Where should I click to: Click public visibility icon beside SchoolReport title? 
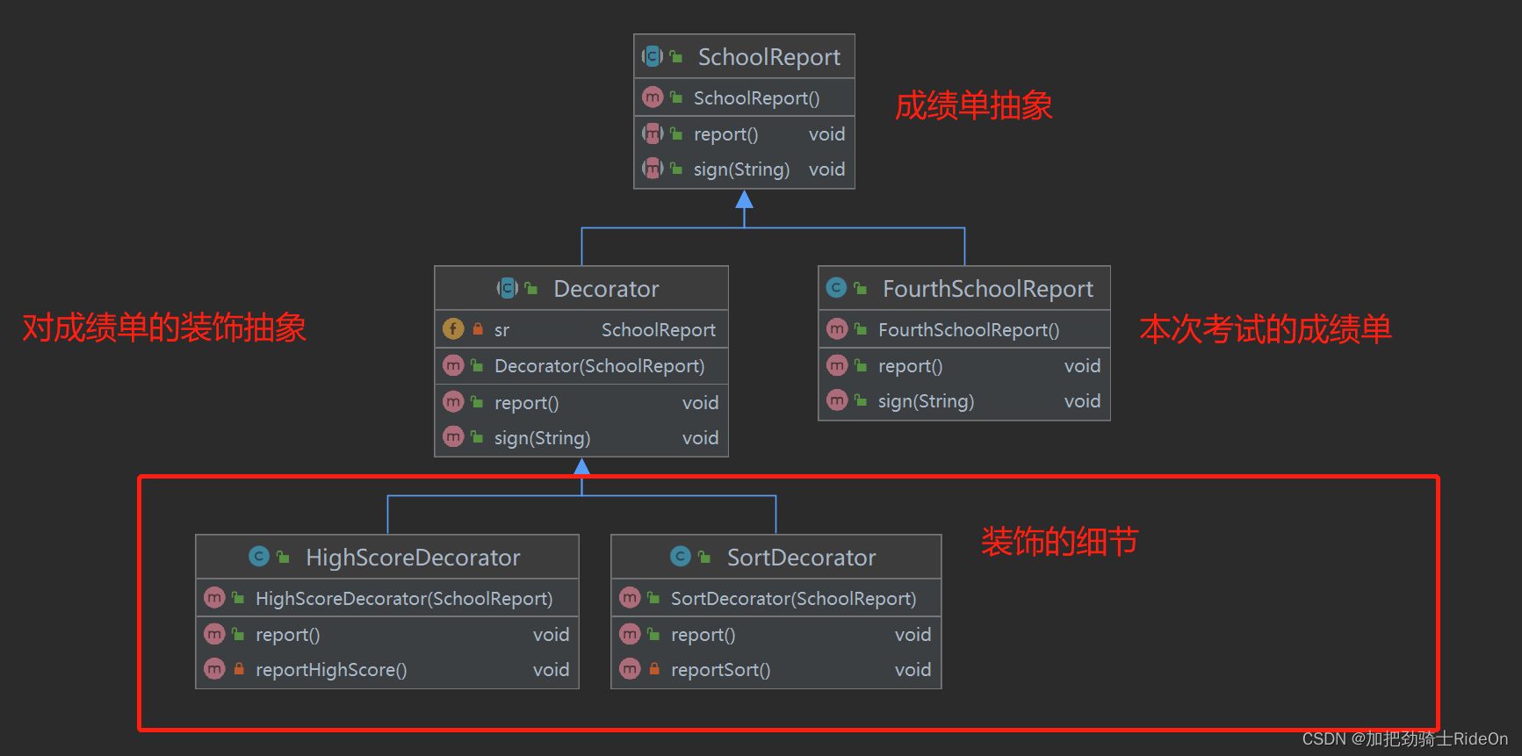(x=676, y=57)
